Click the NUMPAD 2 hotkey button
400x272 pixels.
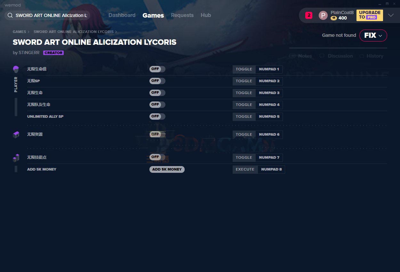[269, 81]
